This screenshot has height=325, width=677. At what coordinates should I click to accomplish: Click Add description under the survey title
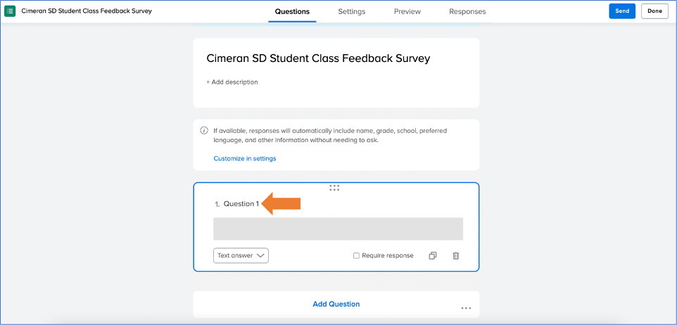click(232, 82)
